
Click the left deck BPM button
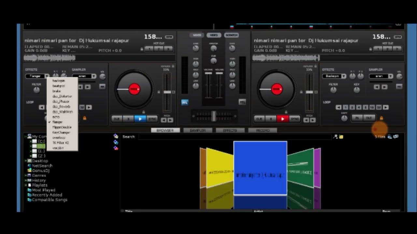click(169, 37)
